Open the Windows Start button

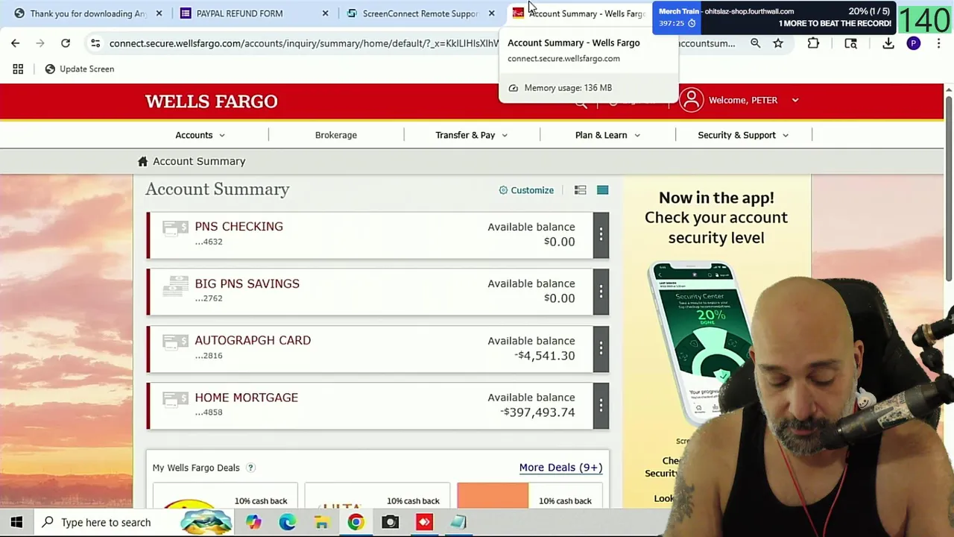point(16,522)
